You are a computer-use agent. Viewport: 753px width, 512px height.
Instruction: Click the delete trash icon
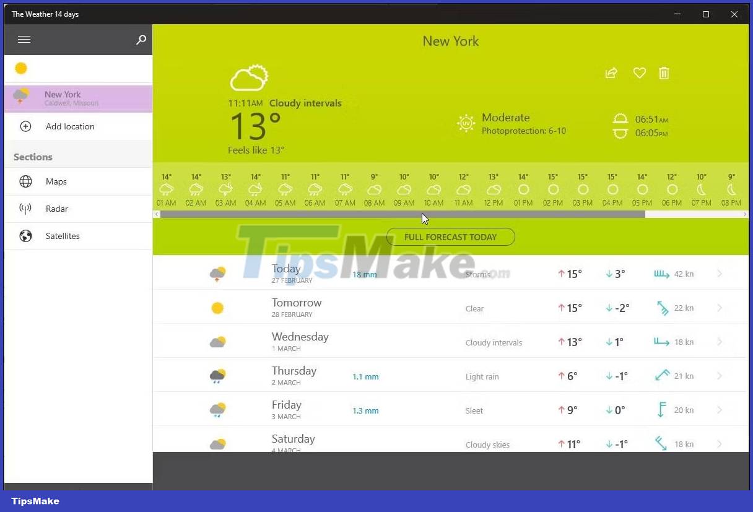click(x=664, y=73)
